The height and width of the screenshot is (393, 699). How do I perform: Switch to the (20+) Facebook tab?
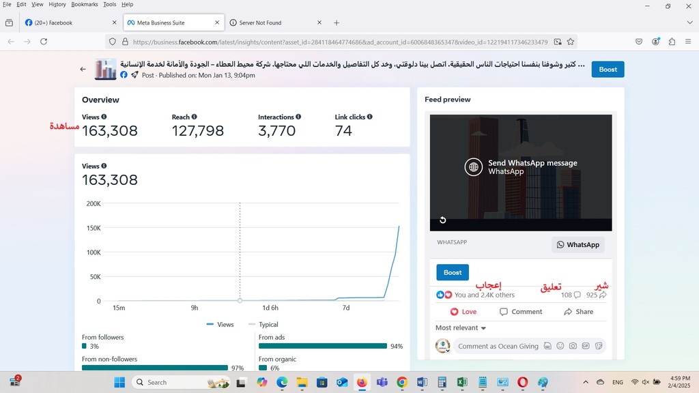71,23
